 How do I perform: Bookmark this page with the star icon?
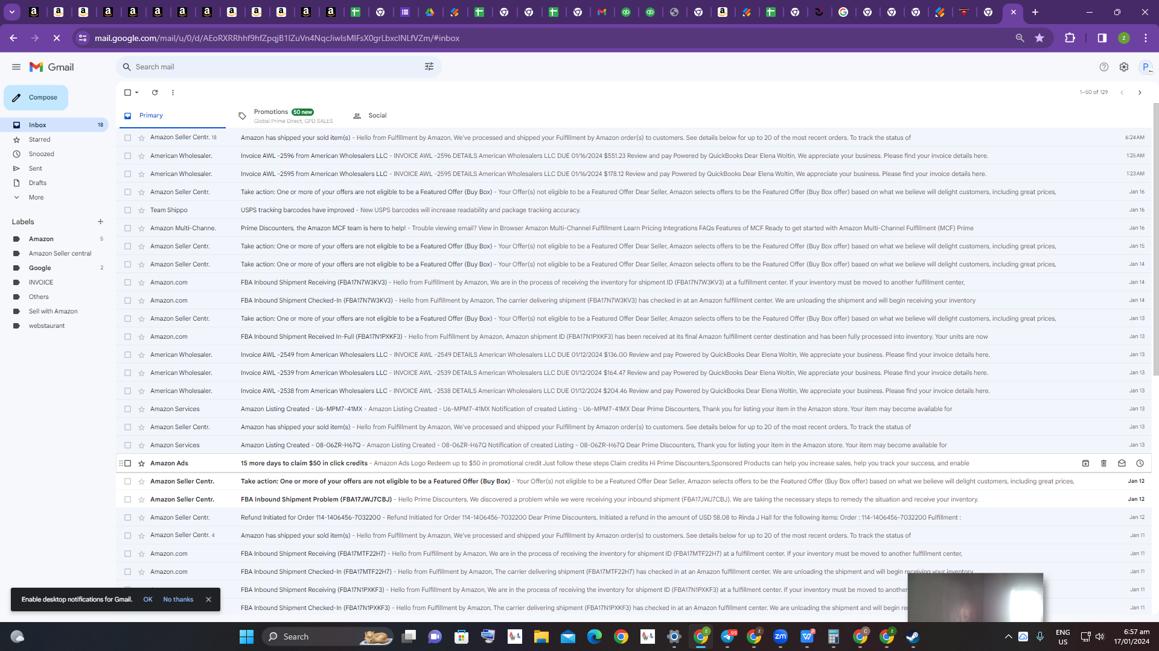(x=1039, y=38)
